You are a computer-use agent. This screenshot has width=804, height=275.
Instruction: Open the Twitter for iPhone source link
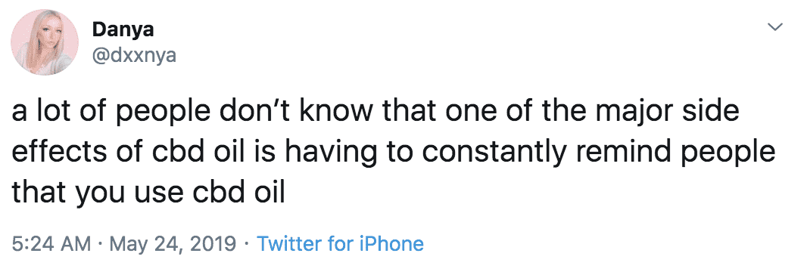(x=340, y=243)
